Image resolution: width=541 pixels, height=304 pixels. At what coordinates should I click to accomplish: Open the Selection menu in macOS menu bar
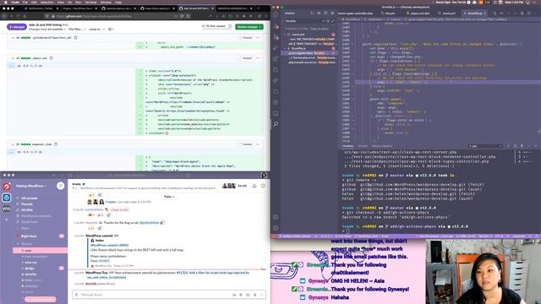pyautogui.click(x=47, y=2)
